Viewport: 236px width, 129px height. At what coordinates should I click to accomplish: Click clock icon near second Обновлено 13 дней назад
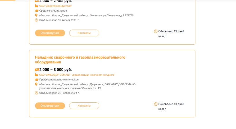click(x=156, y=104)
